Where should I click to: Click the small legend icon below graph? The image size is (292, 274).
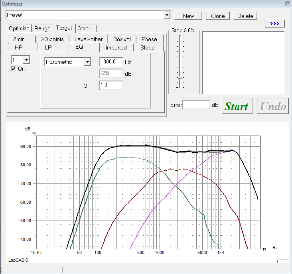282,260
